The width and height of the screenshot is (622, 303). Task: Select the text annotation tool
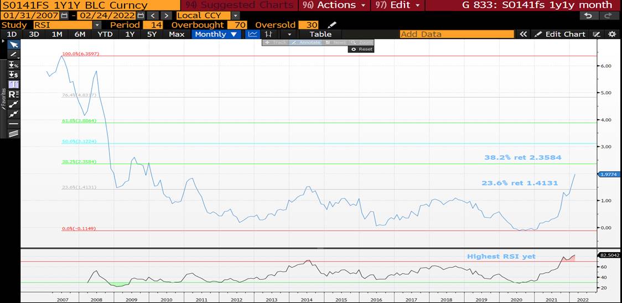(x=14, y=84)
